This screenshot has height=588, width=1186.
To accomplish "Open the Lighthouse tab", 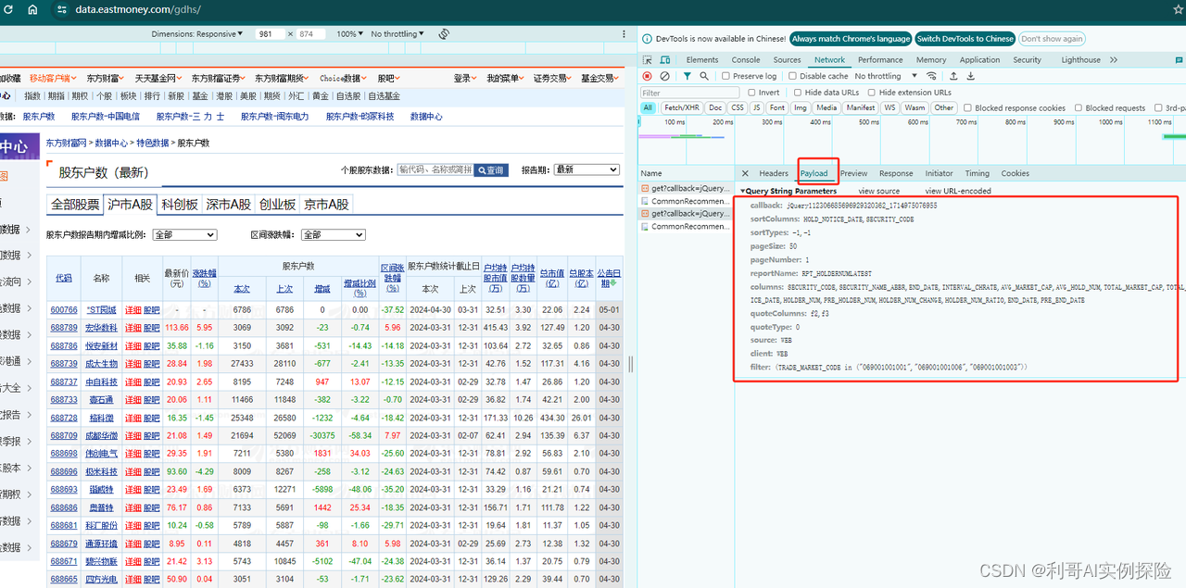I will click(x=1081, y=59).
